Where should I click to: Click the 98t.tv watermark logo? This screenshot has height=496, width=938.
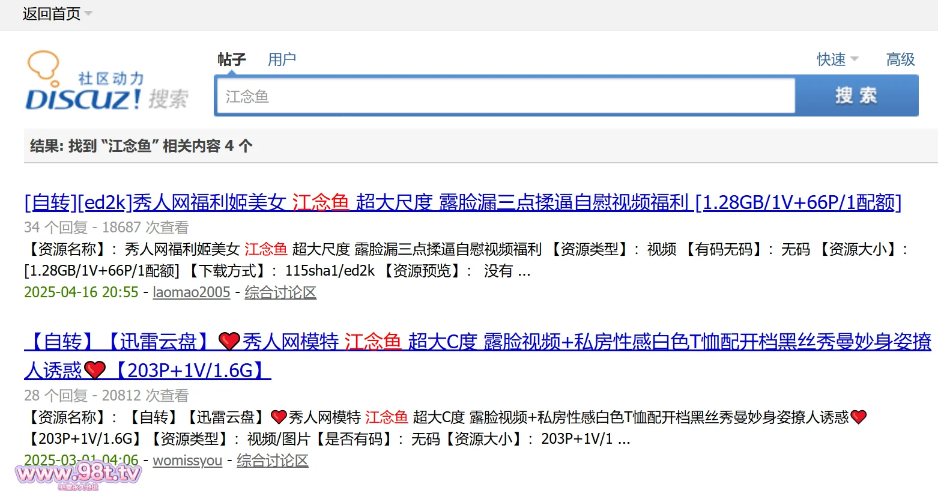[x=78, y=474]
